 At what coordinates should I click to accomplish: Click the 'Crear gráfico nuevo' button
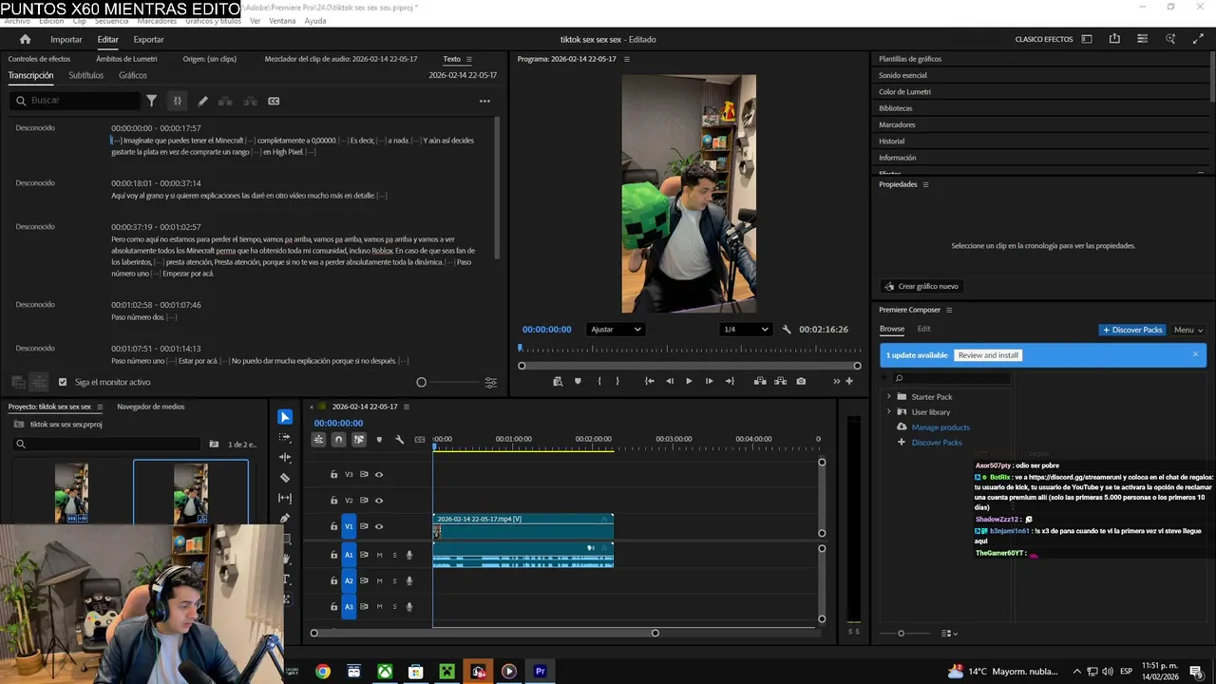coord(921,286)
